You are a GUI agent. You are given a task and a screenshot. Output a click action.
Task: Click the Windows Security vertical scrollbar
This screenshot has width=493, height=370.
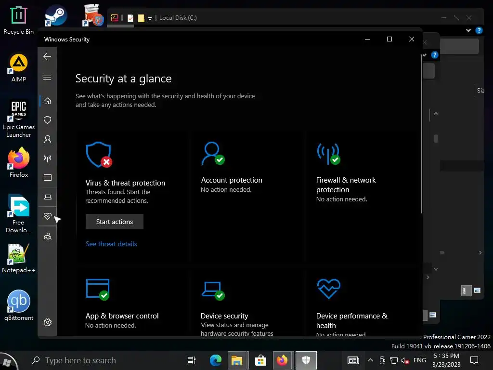click(x=421, y=134)
